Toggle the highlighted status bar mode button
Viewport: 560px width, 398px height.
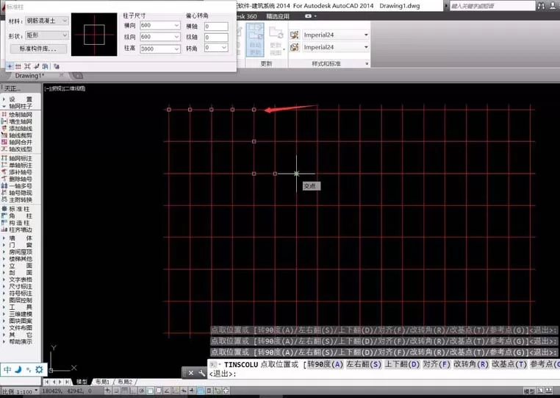point(201,391)
